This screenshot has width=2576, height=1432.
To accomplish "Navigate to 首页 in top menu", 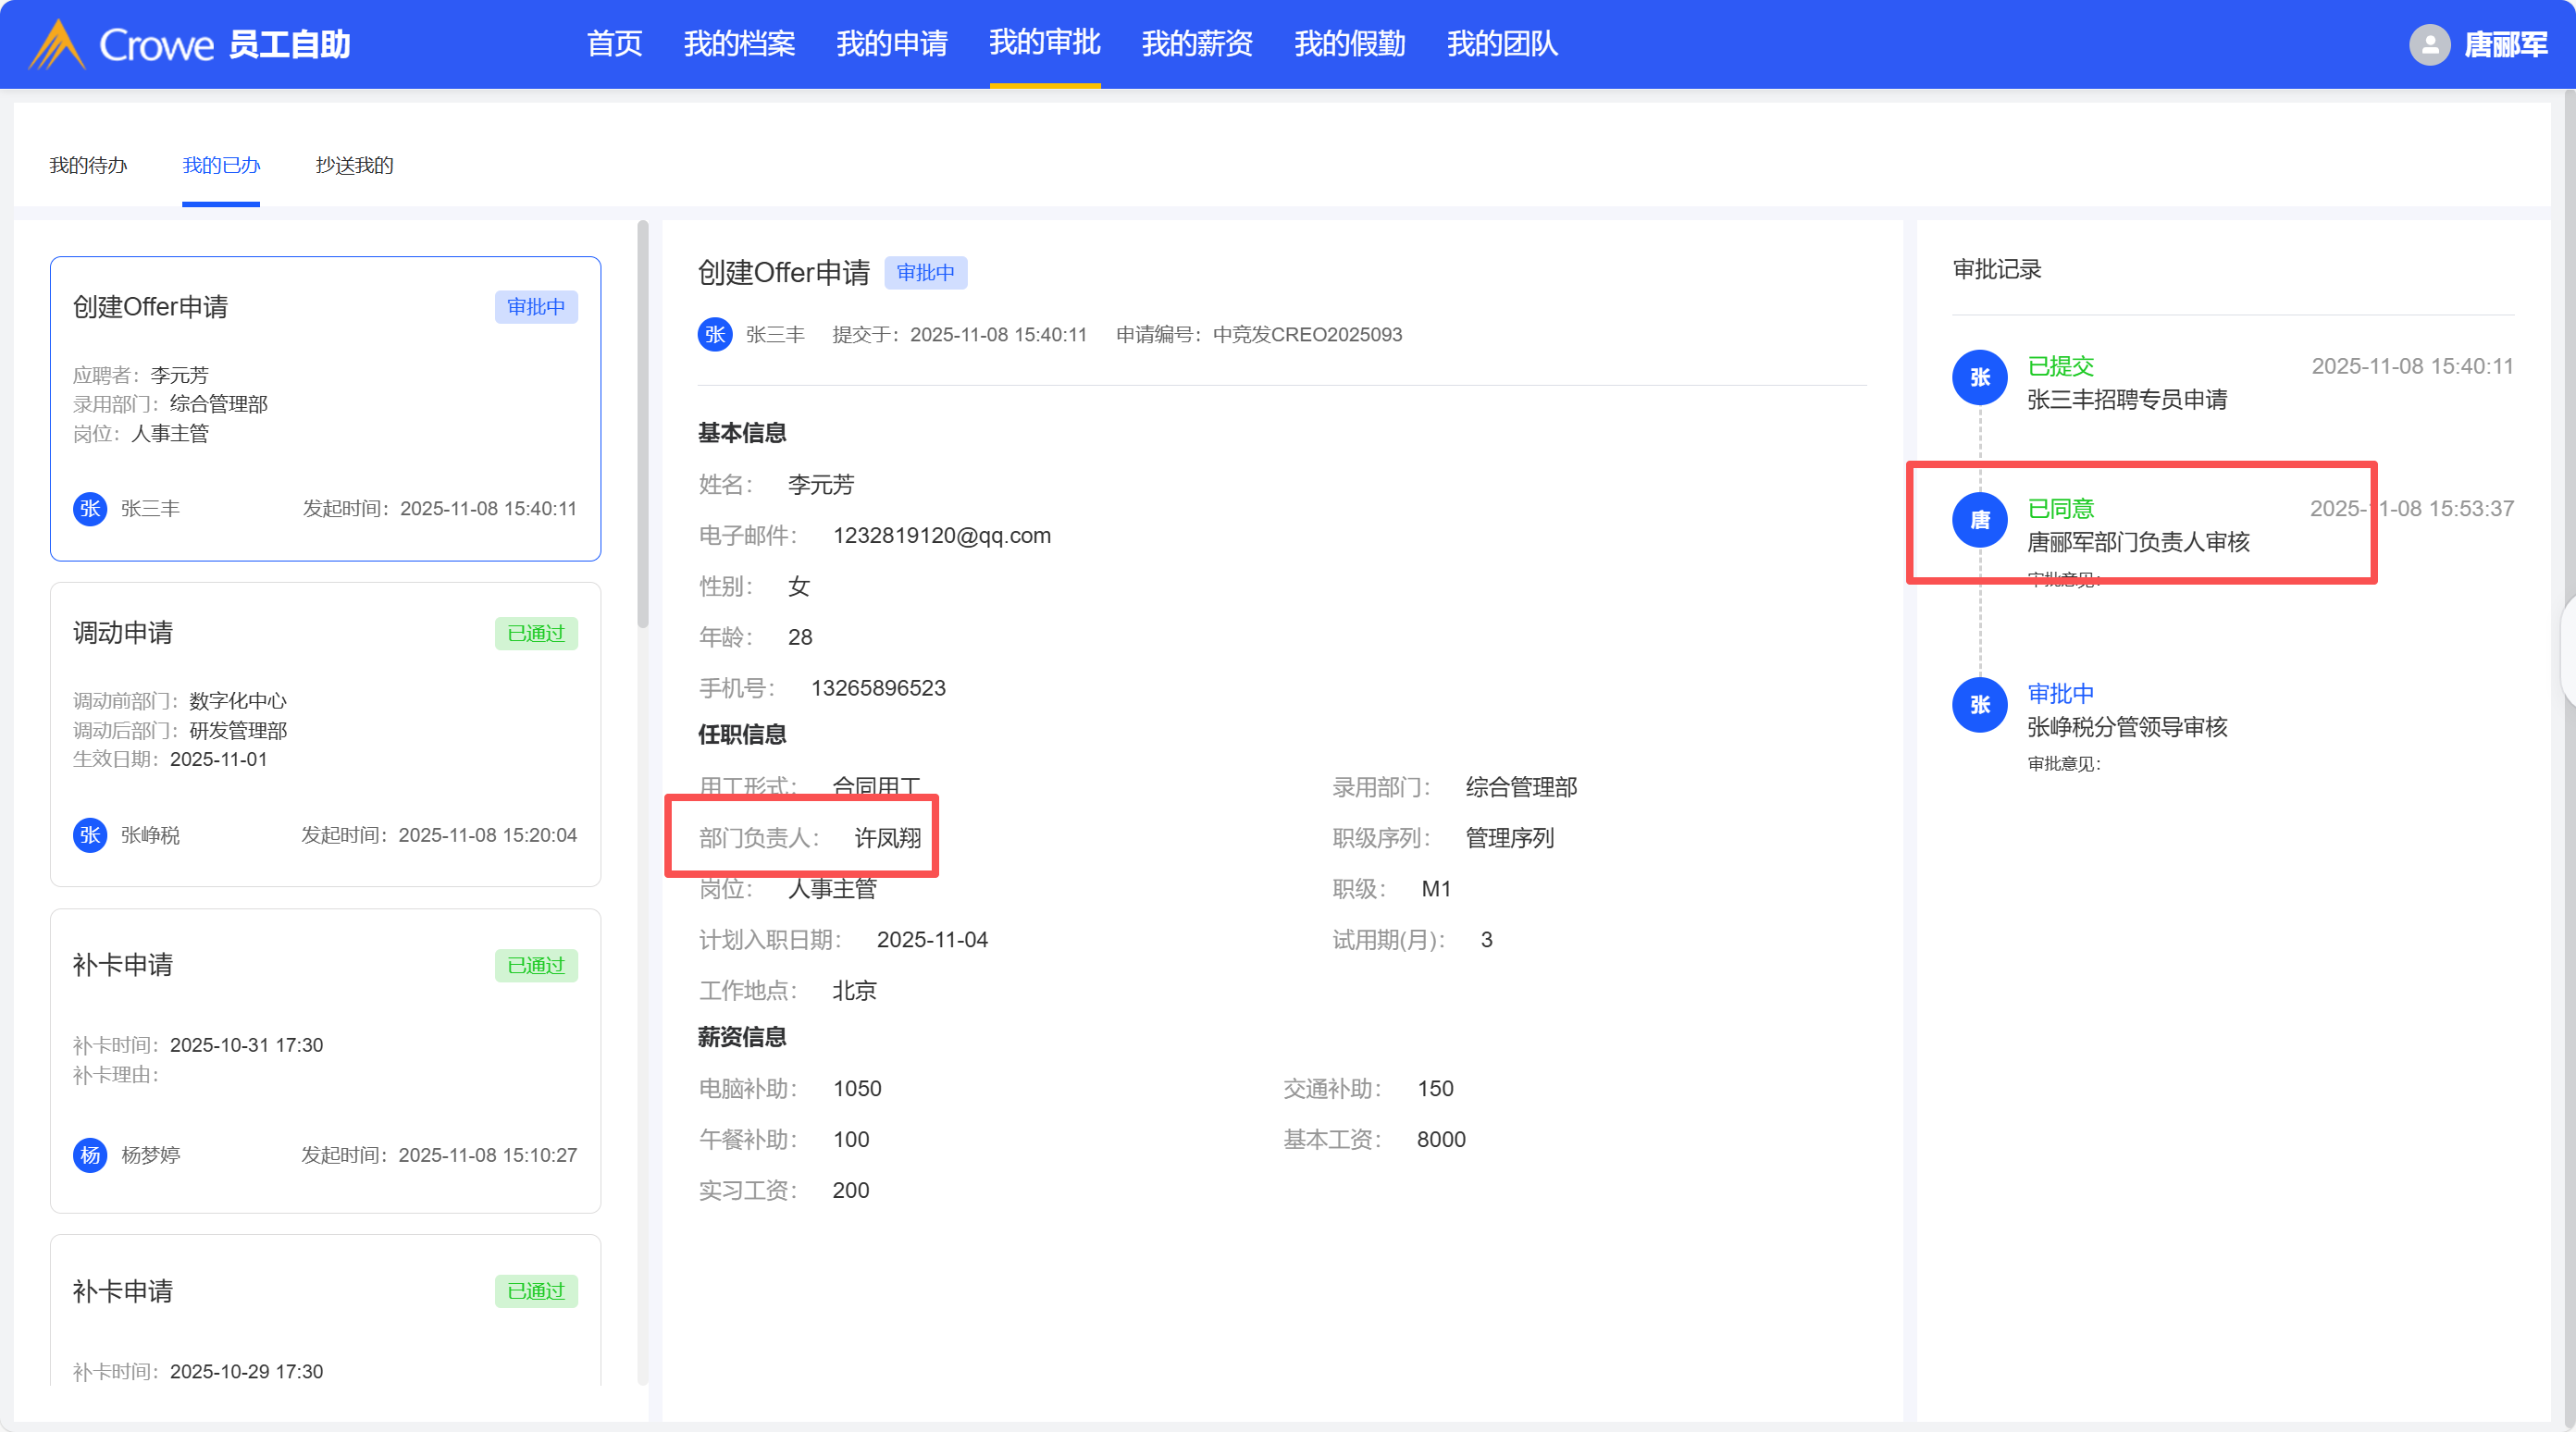I will click(614, 44).
